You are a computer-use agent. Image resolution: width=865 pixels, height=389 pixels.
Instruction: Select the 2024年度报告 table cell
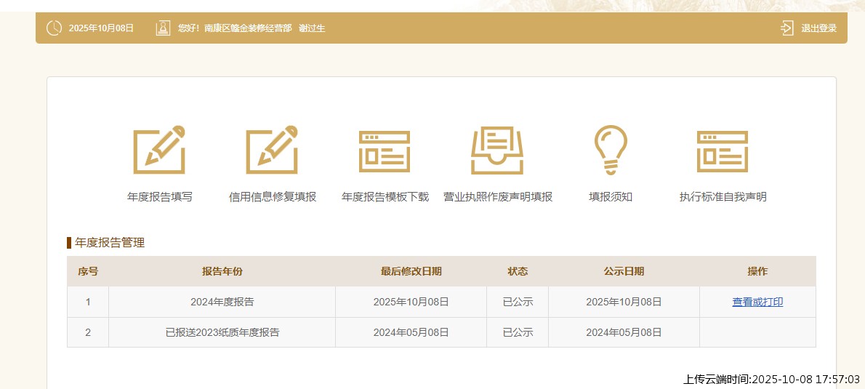coord(222,302)
